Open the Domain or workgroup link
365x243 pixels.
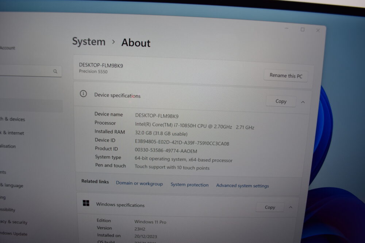pos(139,183)
